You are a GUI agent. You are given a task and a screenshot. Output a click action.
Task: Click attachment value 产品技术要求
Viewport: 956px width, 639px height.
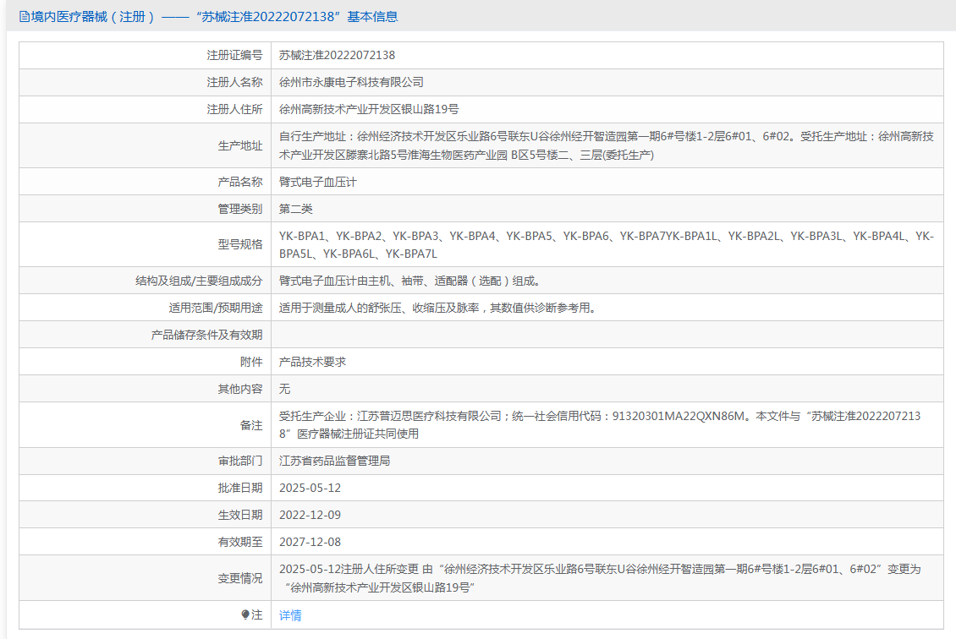312,362
